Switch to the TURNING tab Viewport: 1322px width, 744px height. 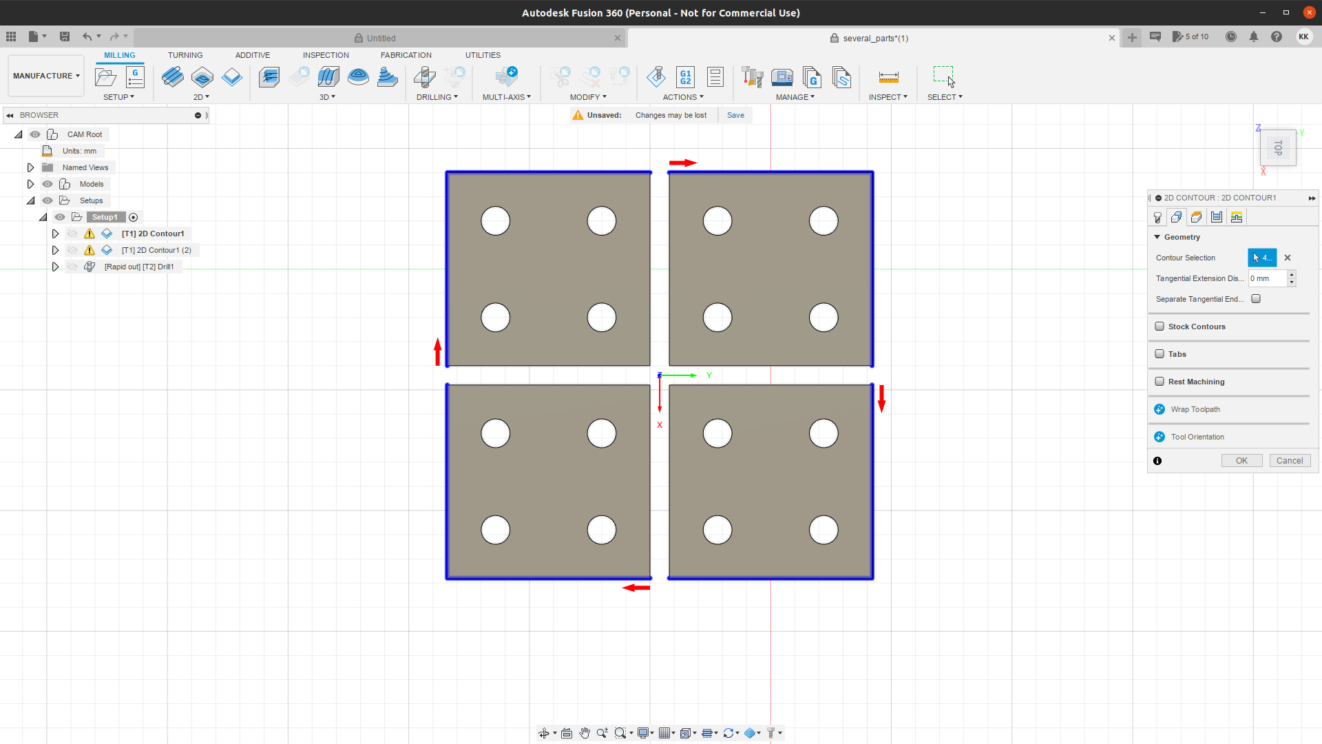point(185,55)
